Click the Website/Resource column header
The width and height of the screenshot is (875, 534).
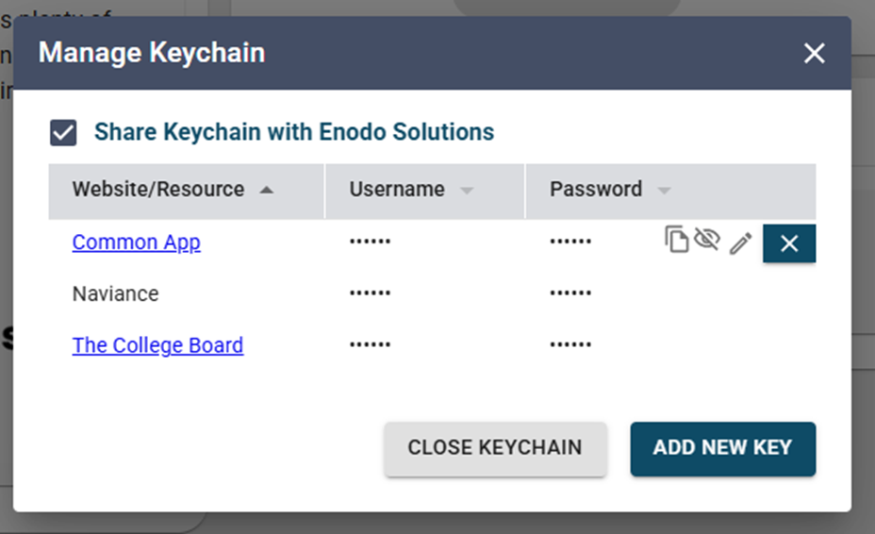187,191
